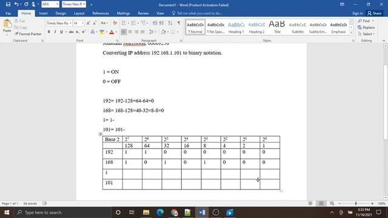
Task: Open Task View on taskbar
Action: coord(132,213)
